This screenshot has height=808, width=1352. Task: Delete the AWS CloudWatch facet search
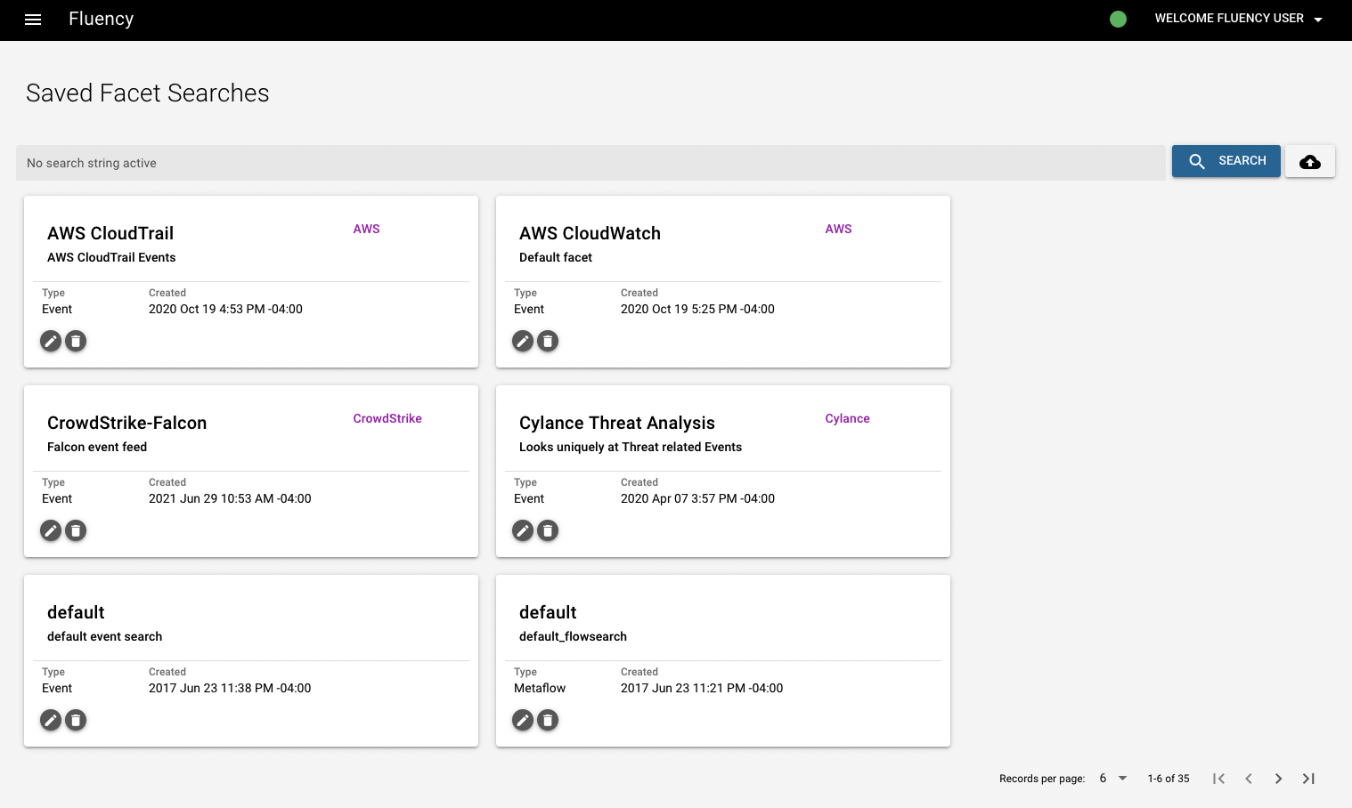(548, 341)
